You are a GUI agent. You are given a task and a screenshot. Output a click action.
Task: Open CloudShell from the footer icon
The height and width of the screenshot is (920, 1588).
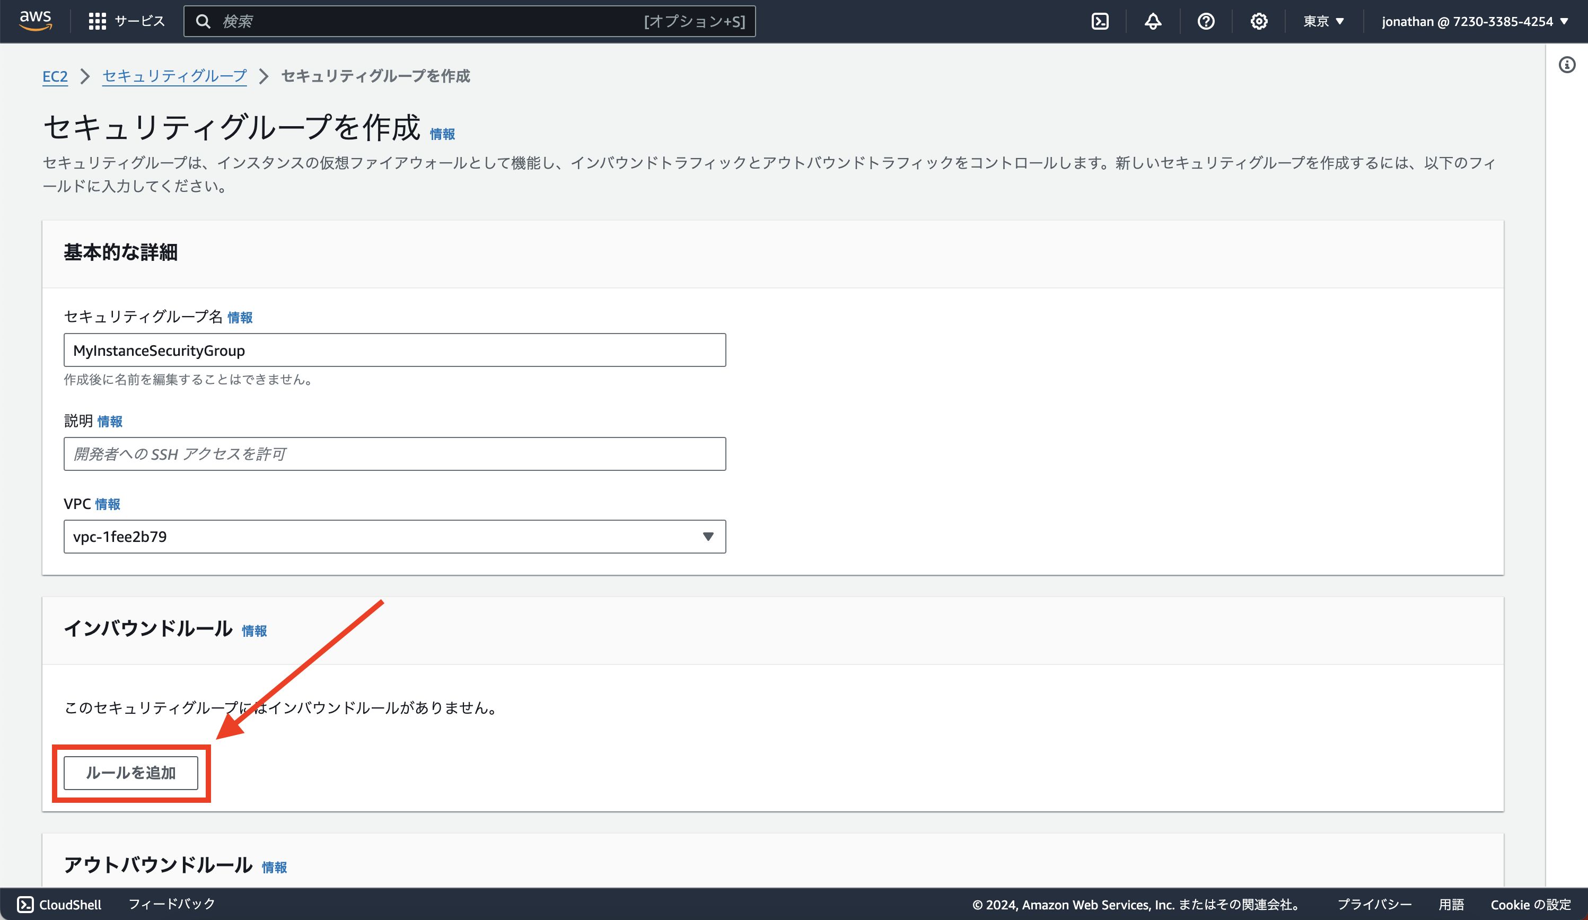[23, 904]
